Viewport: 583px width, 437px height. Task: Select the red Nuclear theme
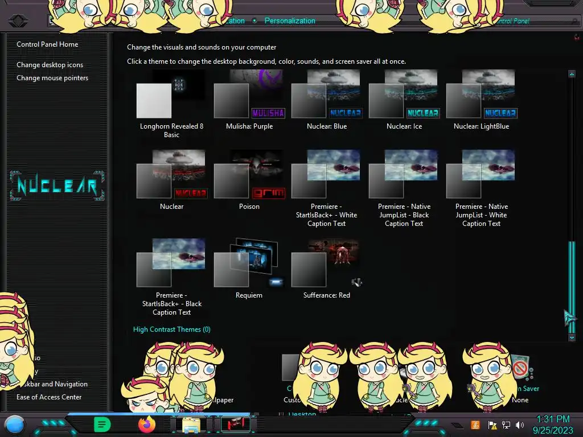point(171,180)
